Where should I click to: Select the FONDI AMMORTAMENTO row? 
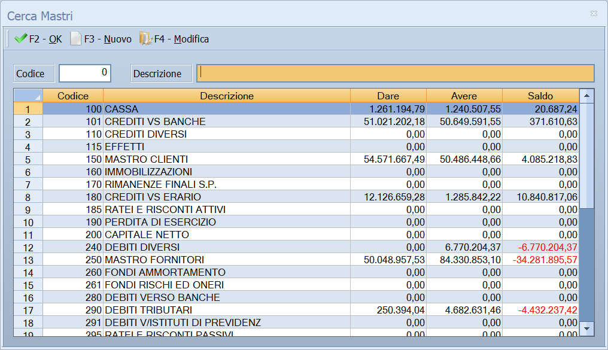[x=296, y=272]
